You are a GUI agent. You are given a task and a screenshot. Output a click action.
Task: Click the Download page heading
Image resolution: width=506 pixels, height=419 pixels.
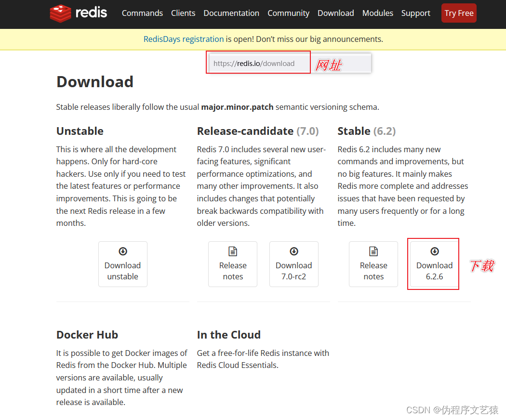point(95,81)
